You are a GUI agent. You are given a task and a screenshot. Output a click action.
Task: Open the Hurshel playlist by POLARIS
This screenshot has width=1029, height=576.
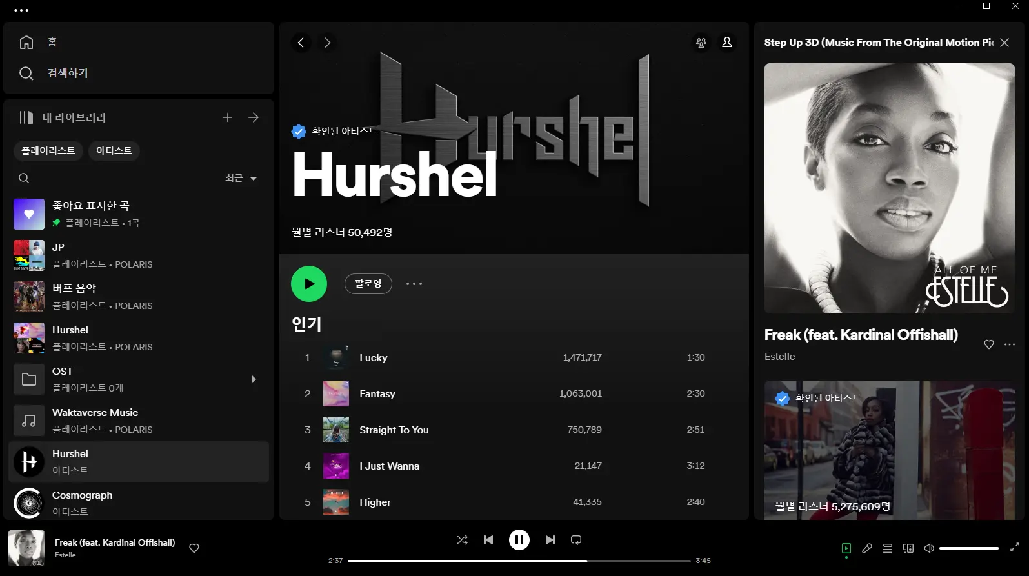pos(139,338)
